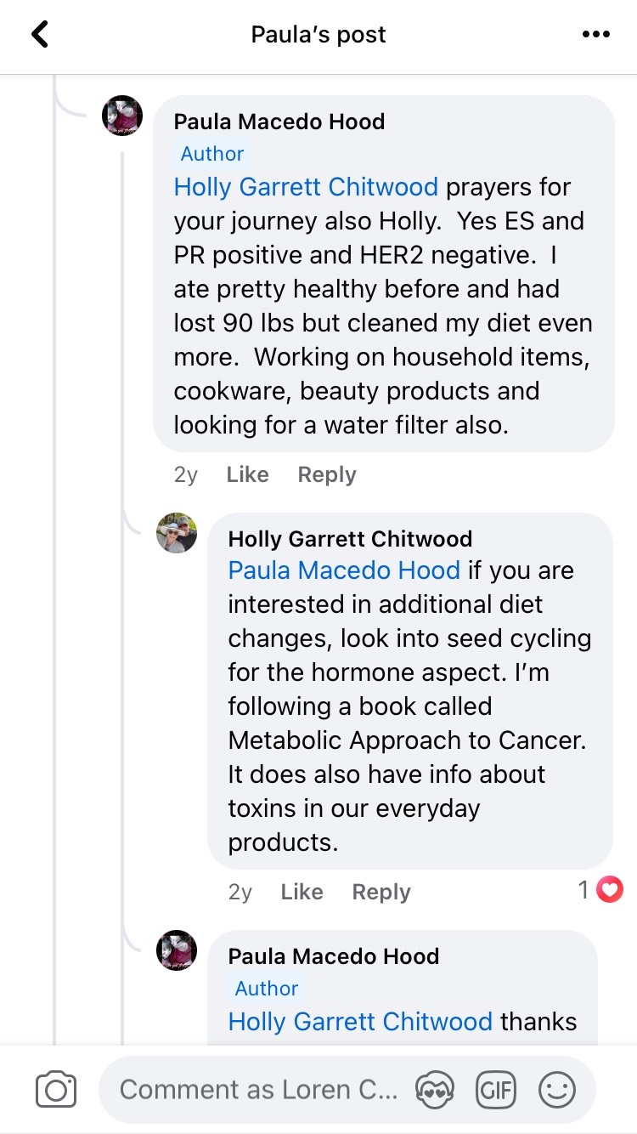Like Paula's first comment

246,474
